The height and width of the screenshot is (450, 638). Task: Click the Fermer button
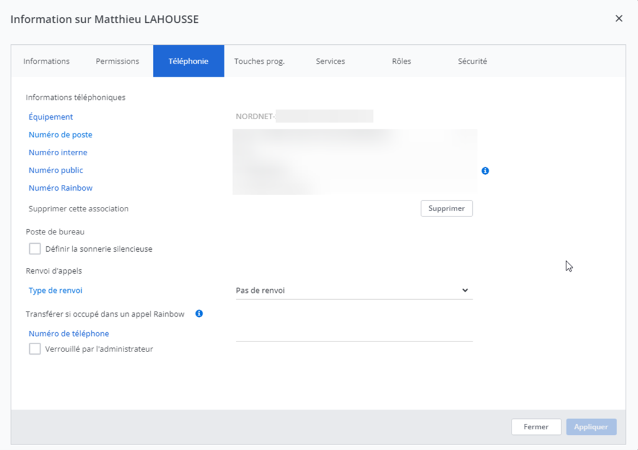[536, 427]
